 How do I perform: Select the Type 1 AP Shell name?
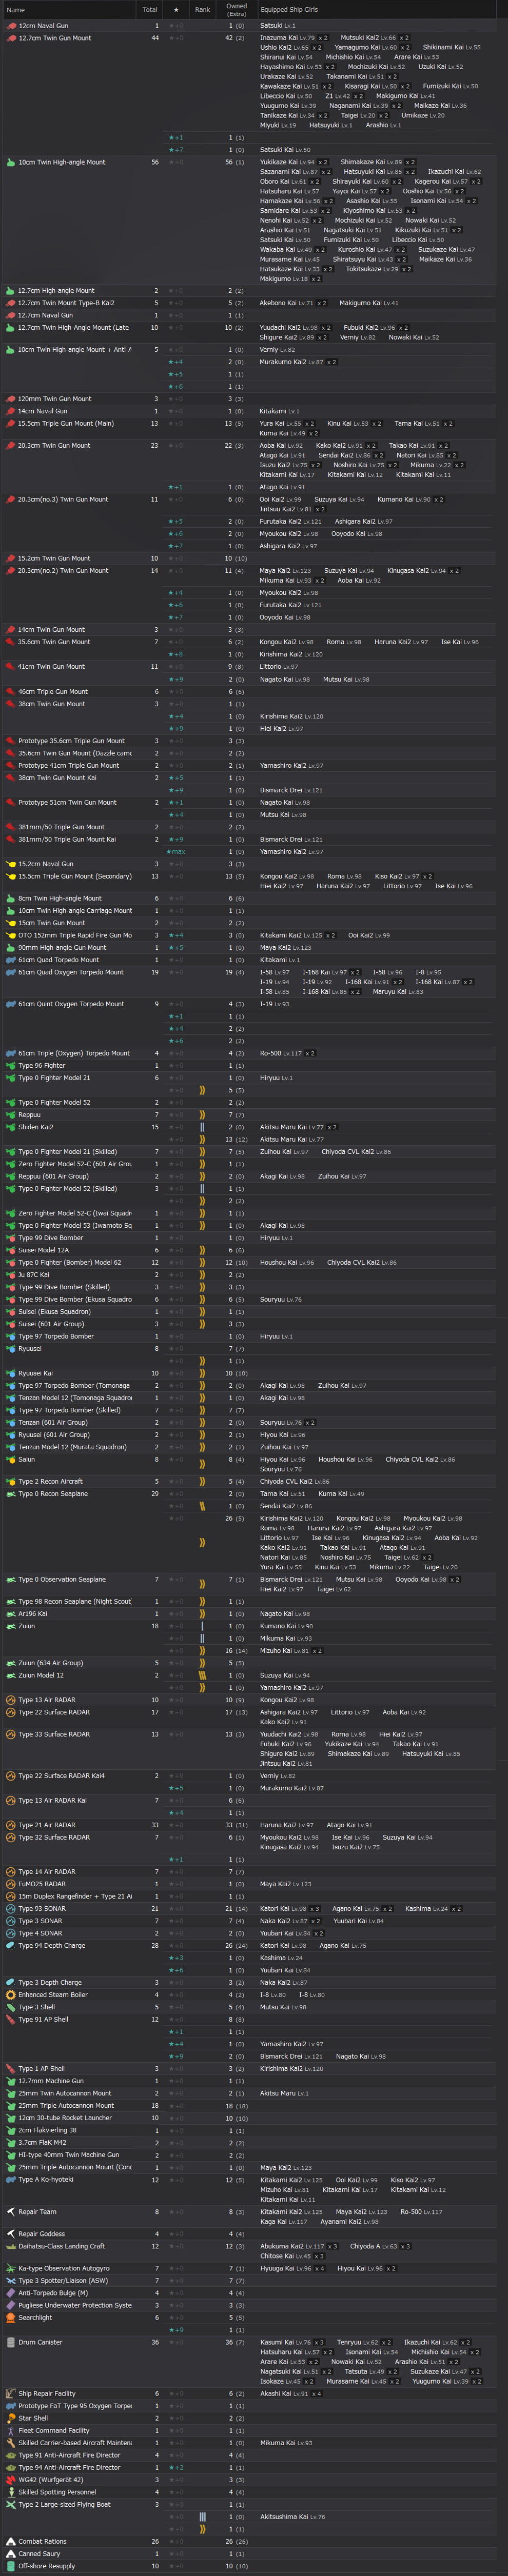pyautogui.click(x=41, y=2069)
